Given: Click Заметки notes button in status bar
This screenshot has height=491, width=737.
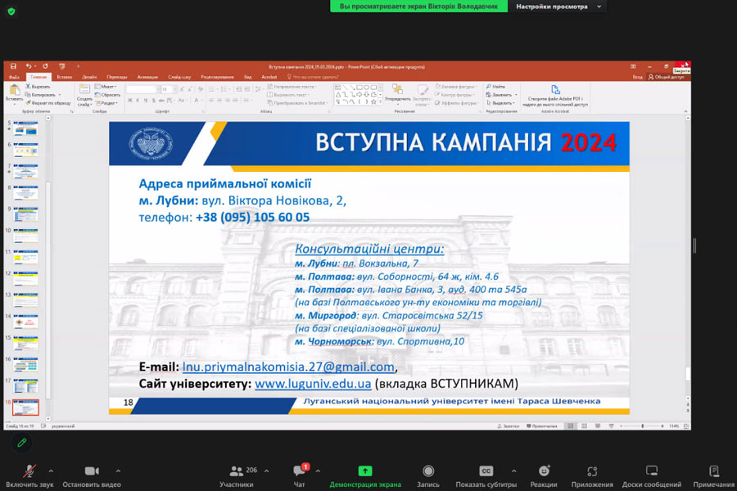Looking at the screenshot, I should tap(509, 426).
